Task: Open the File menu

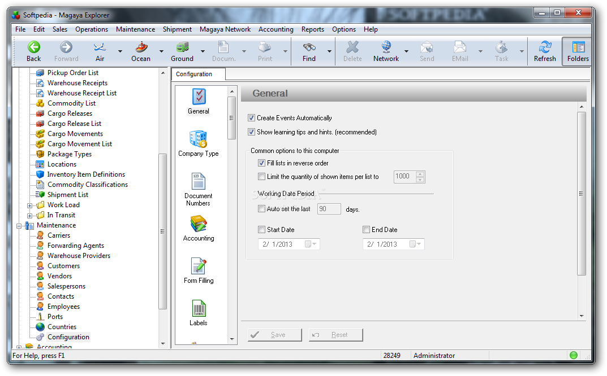Action: pyautogui.click(x=20, y=29)
